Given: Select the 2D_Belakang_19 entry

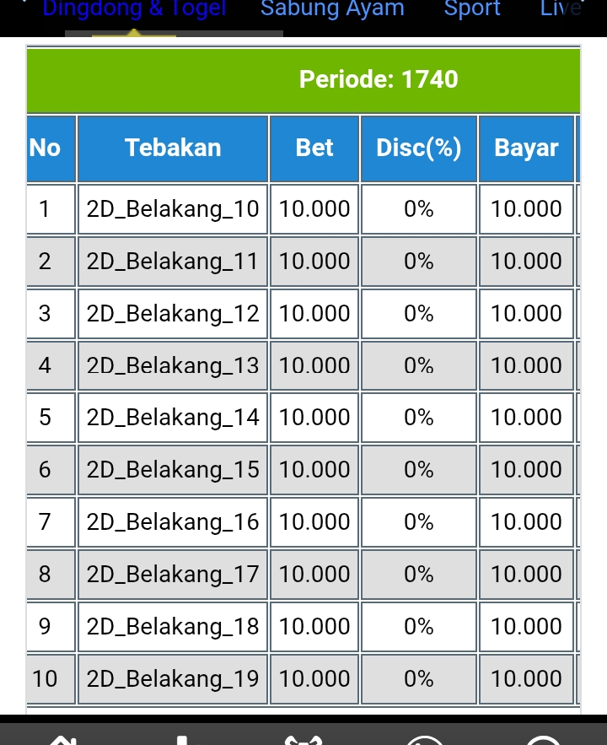Looking at the screenshot, I should [173, 679].
